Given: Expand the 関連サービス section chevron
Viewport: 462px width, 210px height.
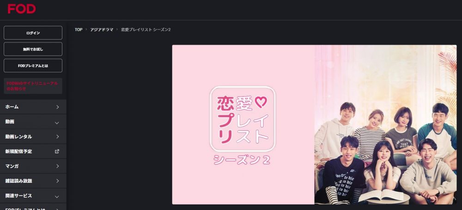Looking at the screenshot, I should (57, 197).
